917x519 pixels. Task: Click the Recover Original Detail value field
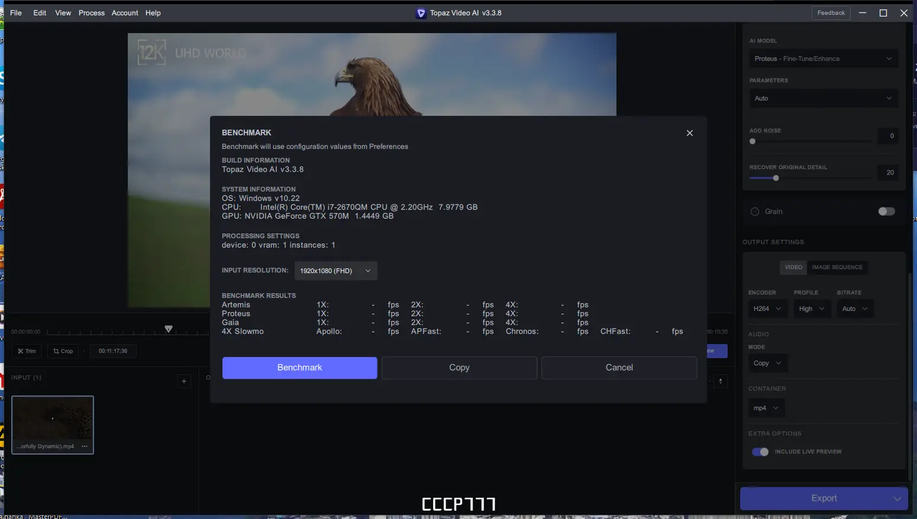888,173
